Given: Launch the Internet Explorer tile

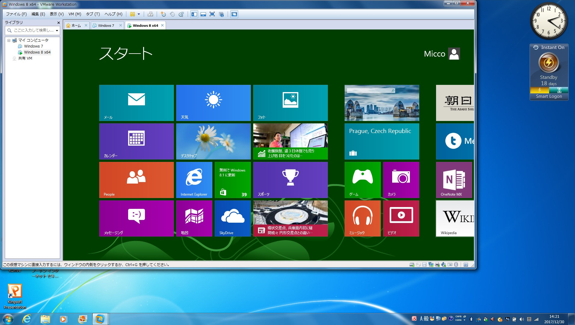Looking at the screenshot, I should point(194,180).
